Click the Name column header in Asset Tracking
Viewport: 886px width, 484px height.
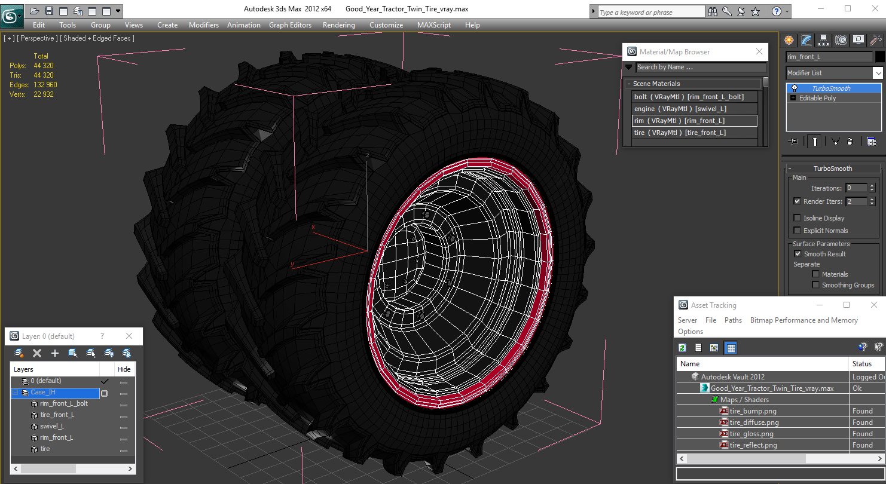763,364
